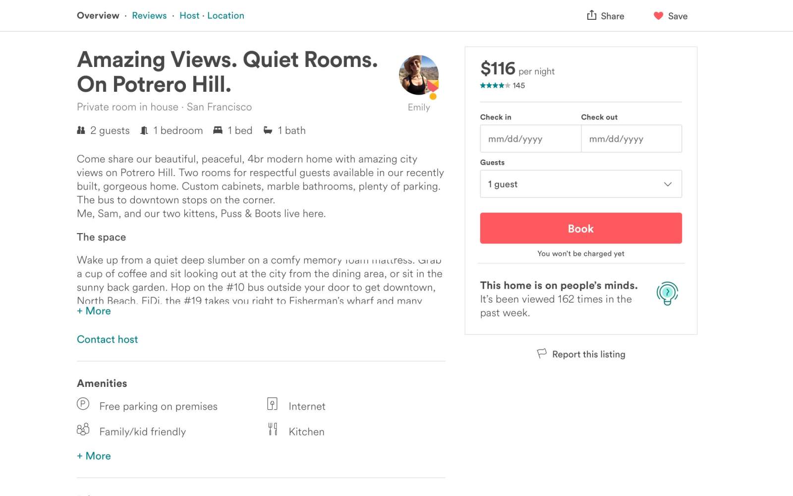The image size is (793, 496).
Task: Click Emily's host profile photo
Action: [x=418, y=76]
